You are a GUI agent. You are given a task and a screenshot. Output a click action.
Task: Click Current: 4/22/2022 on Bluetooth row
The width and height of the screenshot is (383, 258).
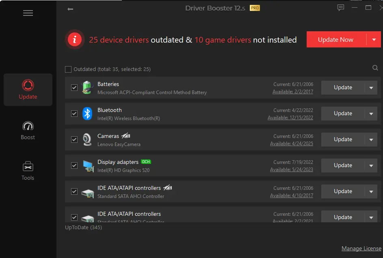click(x=293, y=110)
